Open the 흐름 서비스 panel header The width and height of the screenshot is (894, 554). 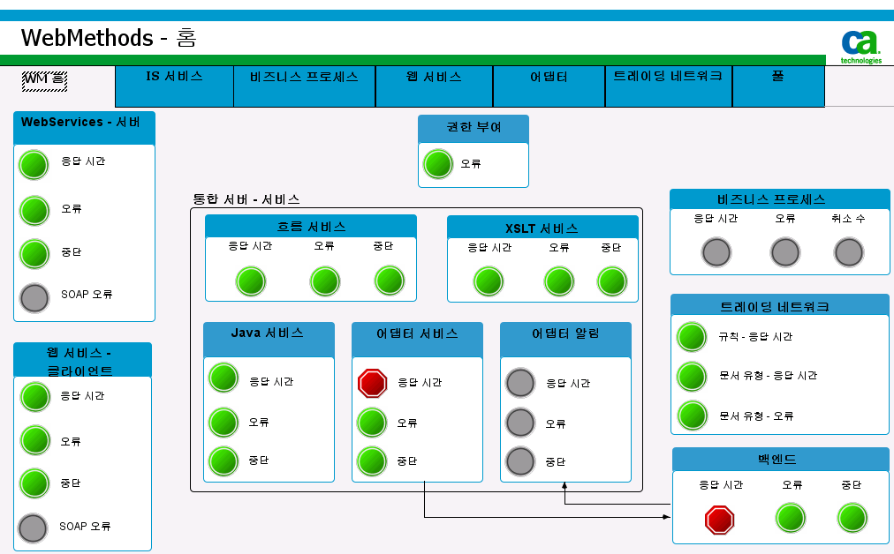[x=311, y=226]
